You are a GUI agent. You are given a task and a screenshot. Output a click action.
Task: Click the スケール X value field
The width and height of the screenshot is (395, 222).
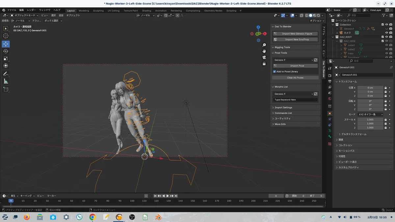[370, 120]
